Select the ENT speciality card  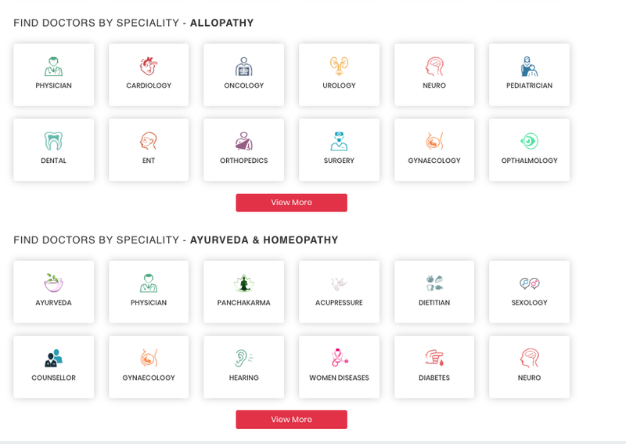point(149,150)
